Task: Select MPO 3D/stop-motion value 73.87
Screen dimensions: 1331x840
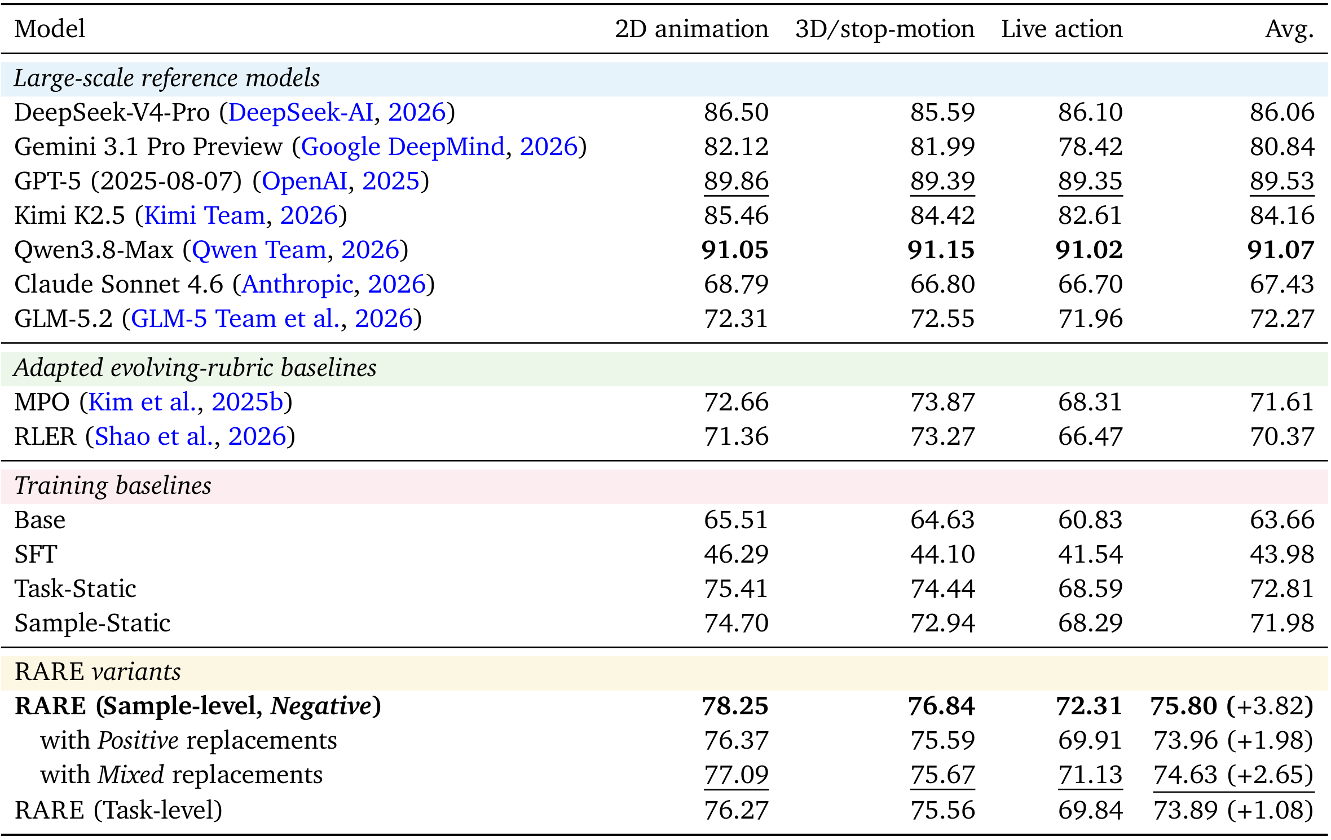Action: pyautogui.click(x=942, y=403)
